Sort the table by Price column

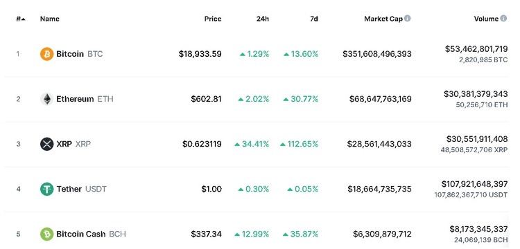tap(213, 19)
